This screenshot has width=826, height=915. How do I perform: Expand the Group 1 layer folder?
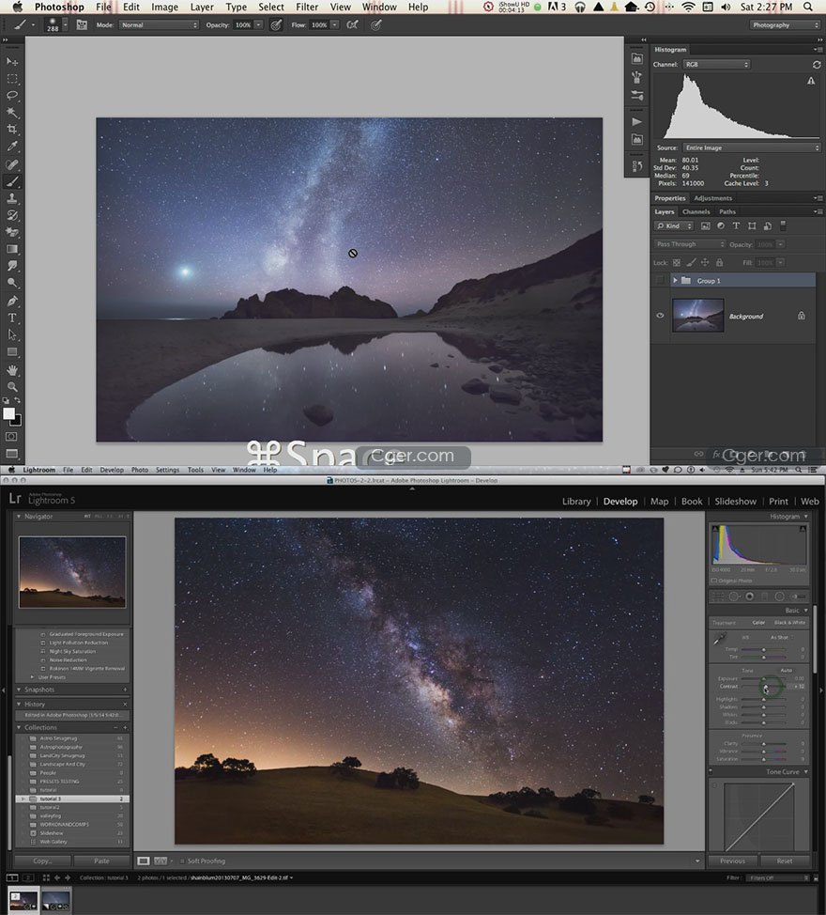675,281
